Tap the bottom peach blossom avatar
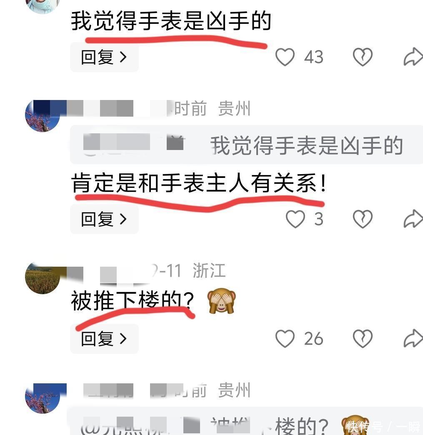 (43, 398)
